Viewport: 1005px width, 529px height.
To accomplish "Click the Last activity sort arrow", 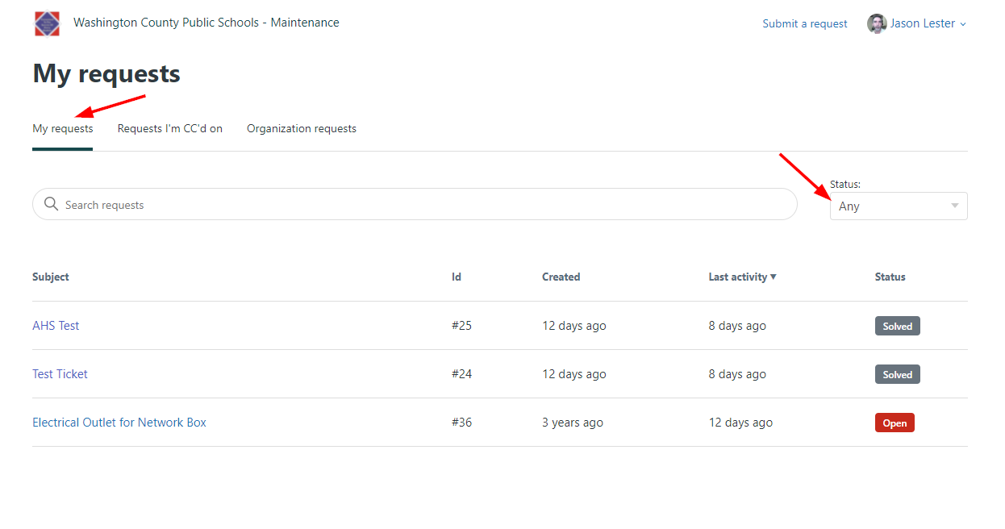I will click(774, 277).
